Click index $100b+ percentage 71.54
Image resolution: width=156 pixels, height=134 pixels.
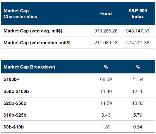coord(138,79)
